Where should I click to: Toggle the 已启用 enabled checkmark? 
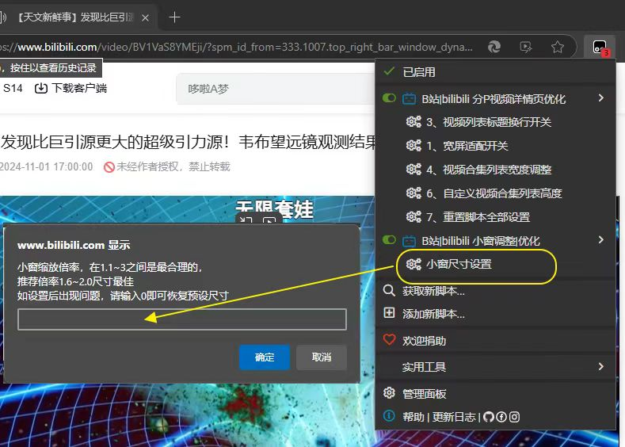(389, 72)
